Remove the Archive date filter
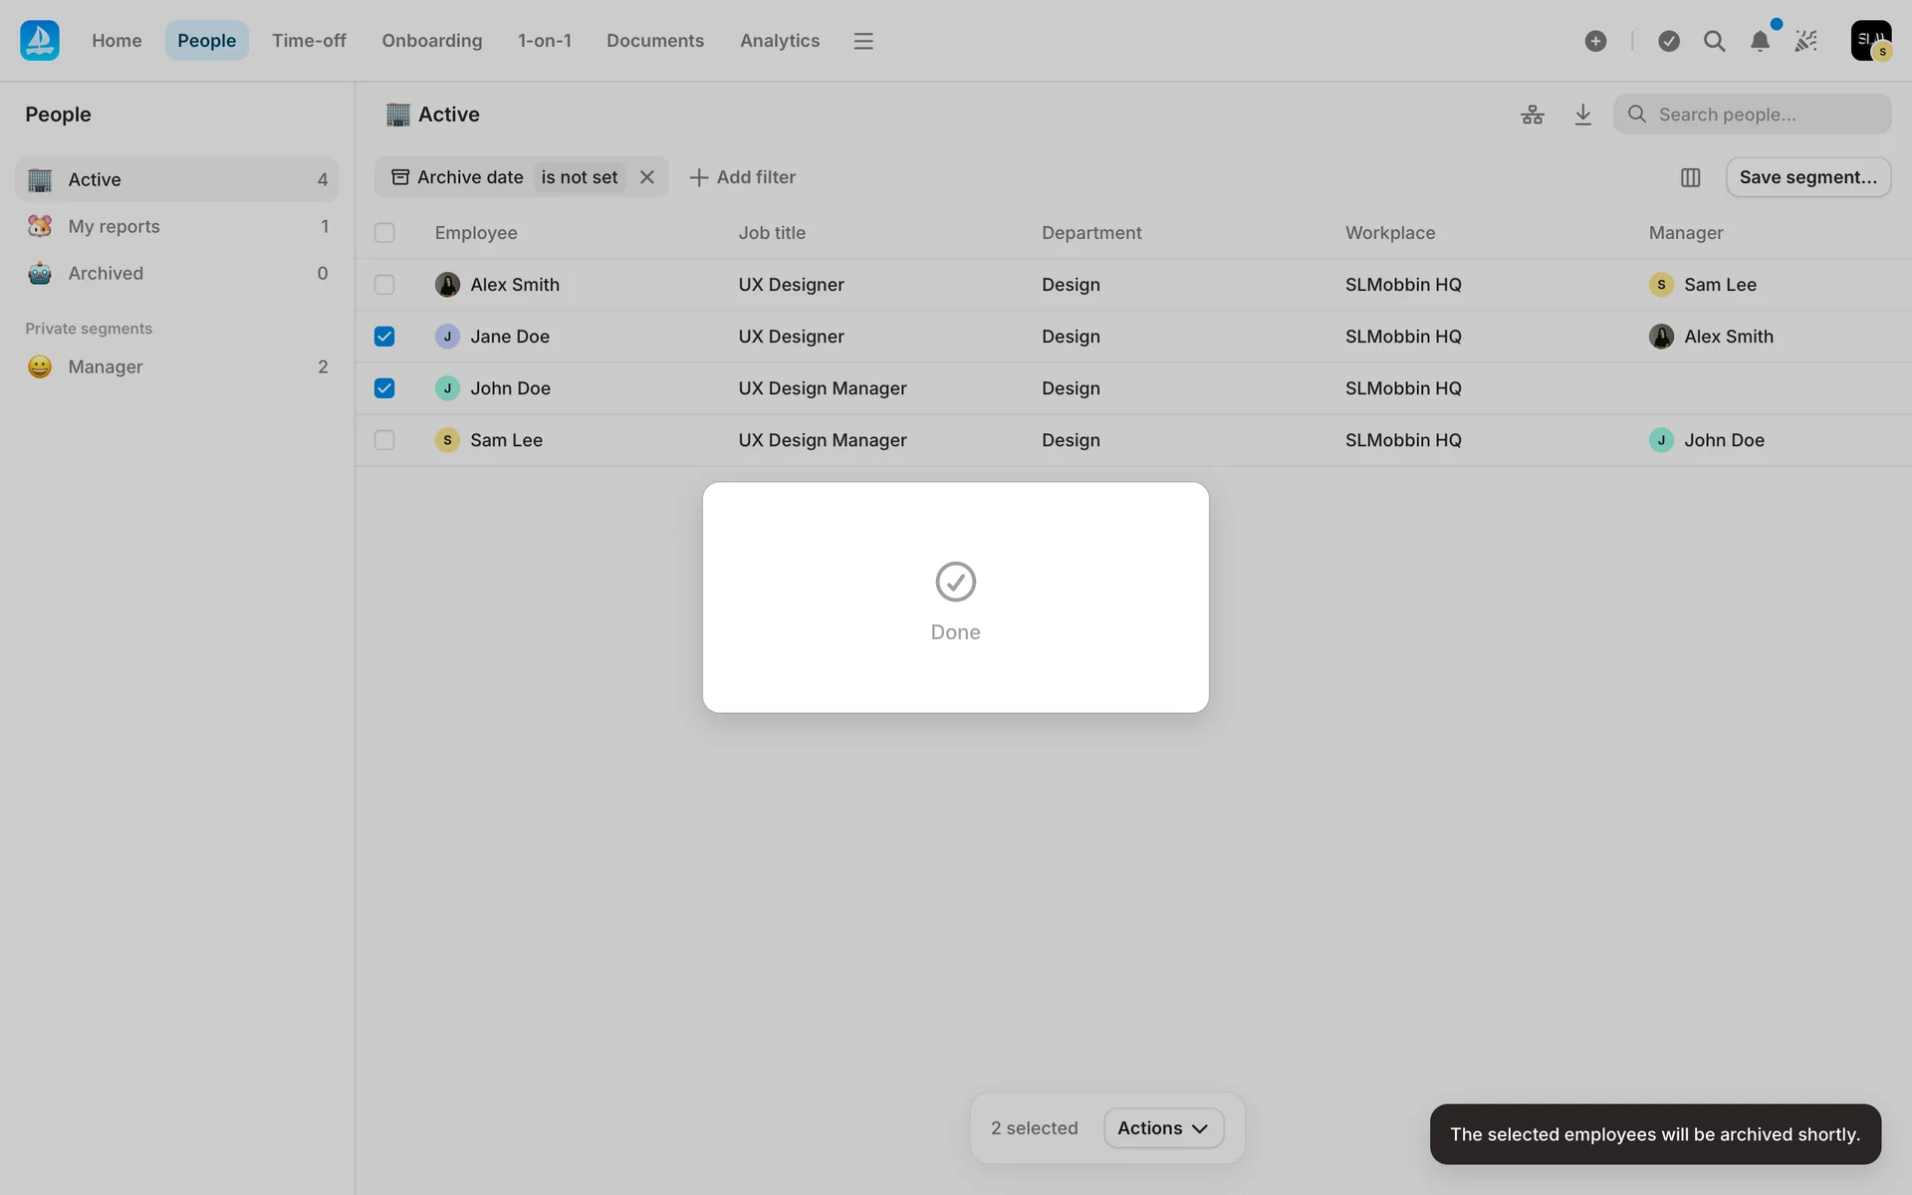The image size is (1912, 1195). (647, 177)
